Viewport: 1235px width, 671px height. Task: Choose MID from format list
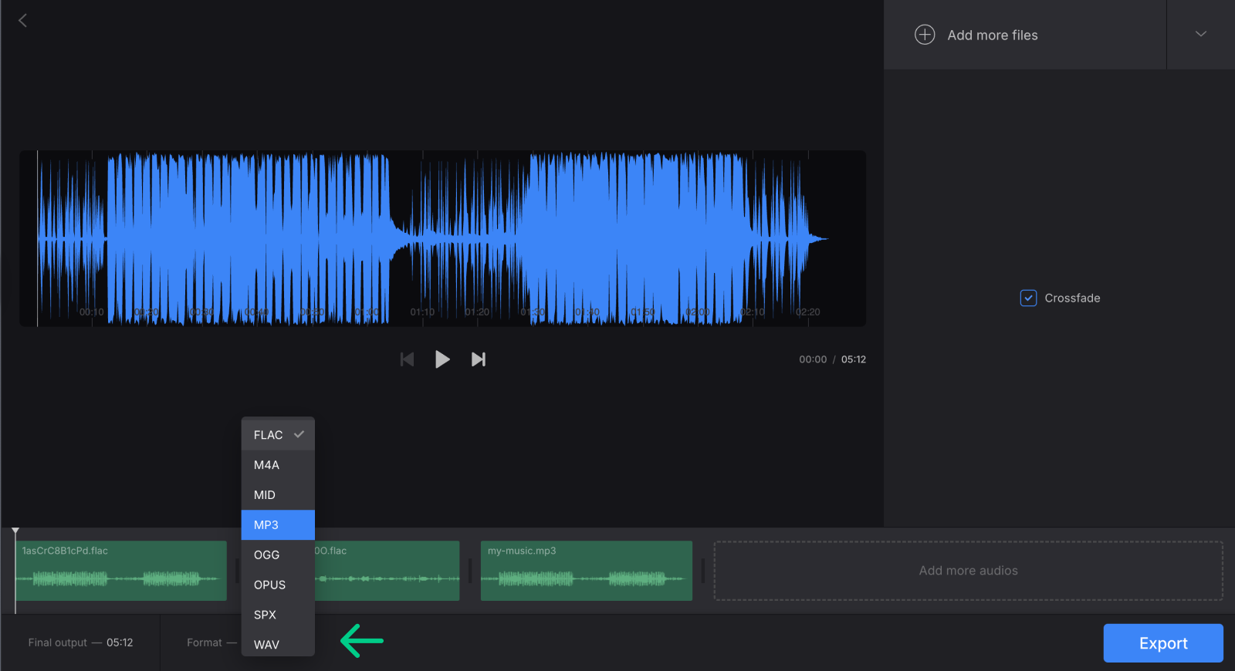(278, 495)
